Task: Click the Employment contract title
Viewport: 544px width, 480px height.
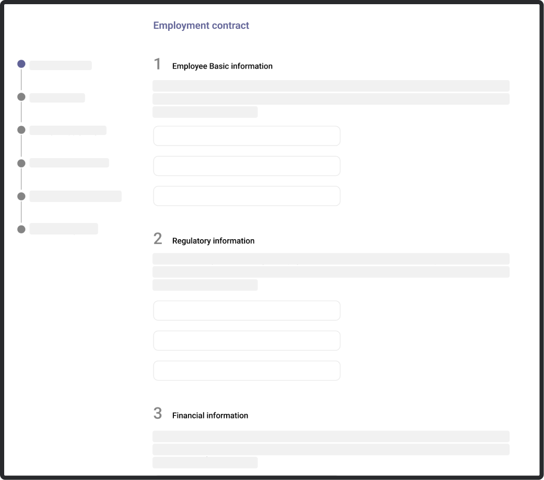Action: (201, 25)
